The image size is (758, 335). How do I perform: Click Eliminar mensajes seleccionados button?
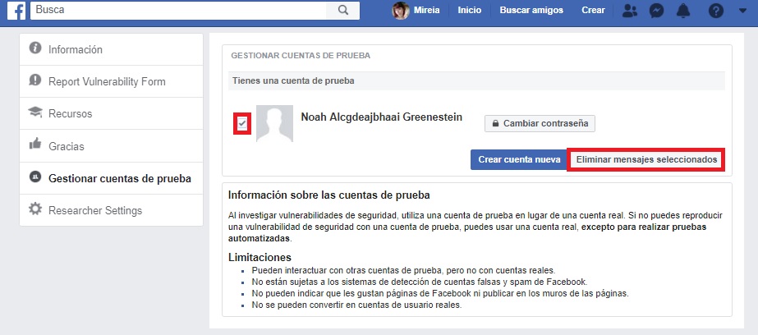(646, 159)
